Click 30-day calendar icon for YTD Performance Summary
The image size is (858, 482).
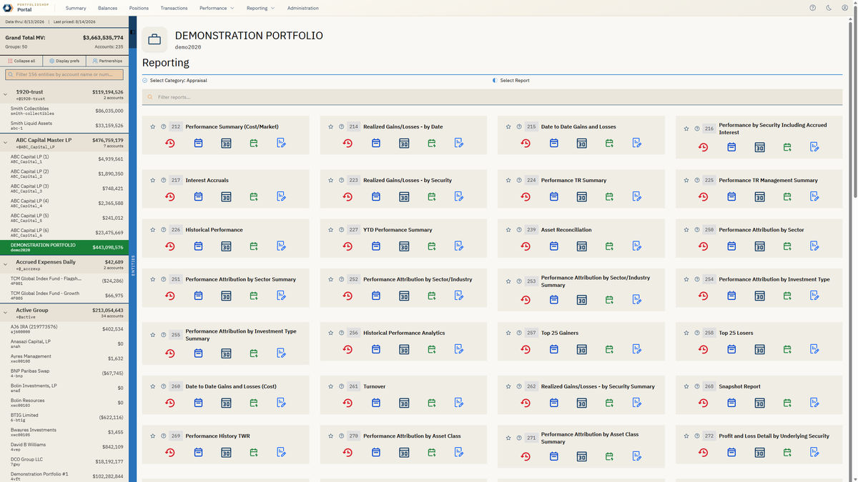tap(404, 246)
